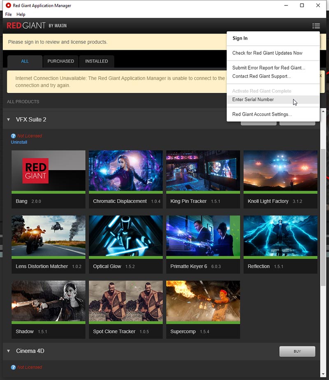This screenshot has height=380, width=329.
Task: Open the Knoll Light Factory thumbnail
Action: (x=280, y=171)
